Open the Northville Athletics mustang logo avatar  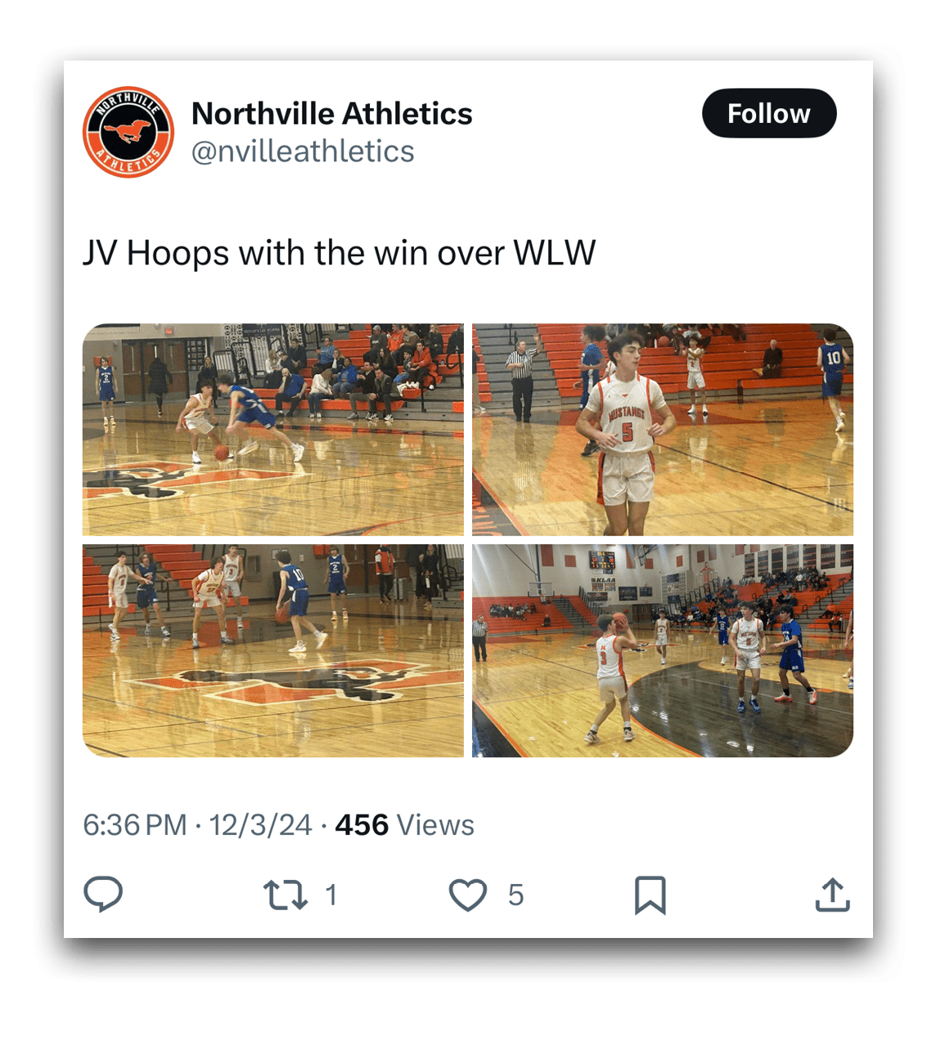pyautogui.click(x=128, y=132)
